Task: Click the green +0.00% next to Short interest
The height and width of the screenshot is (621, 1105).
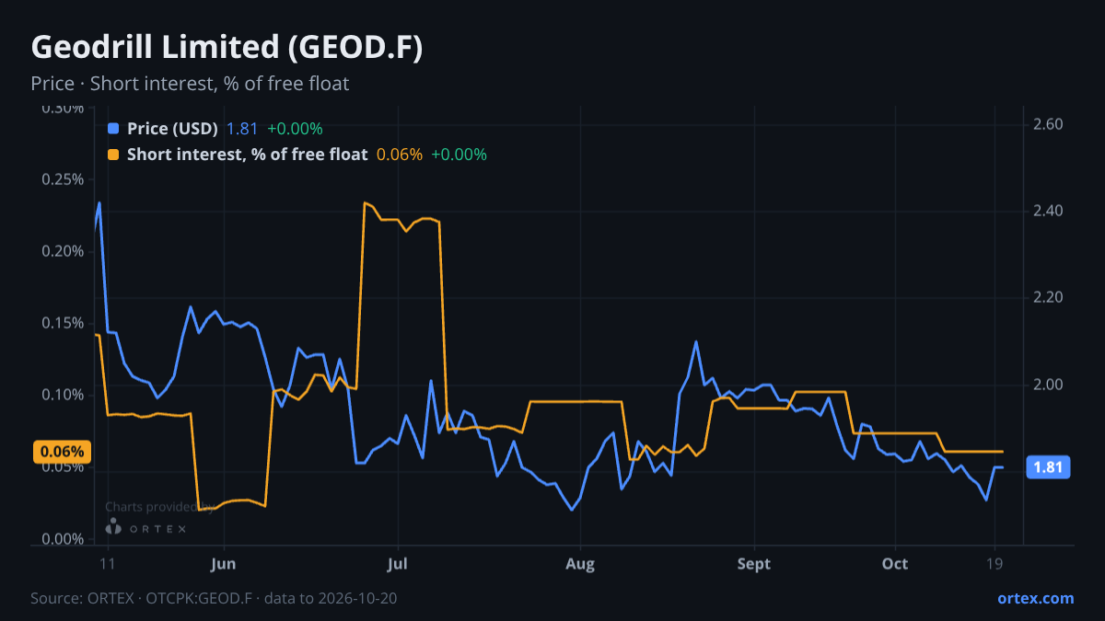Action: point(459,155)
